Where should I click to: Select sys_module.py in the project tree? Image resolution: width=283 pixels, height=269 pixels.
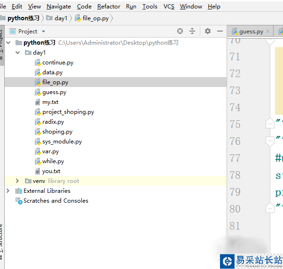click(x=62, y=142)
